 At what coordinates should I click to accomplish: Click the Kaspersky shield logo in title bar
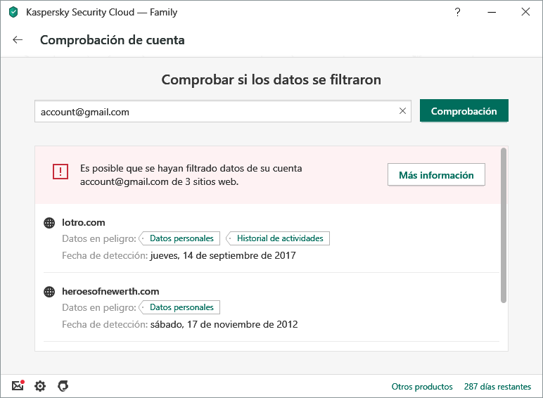[13, 12]
